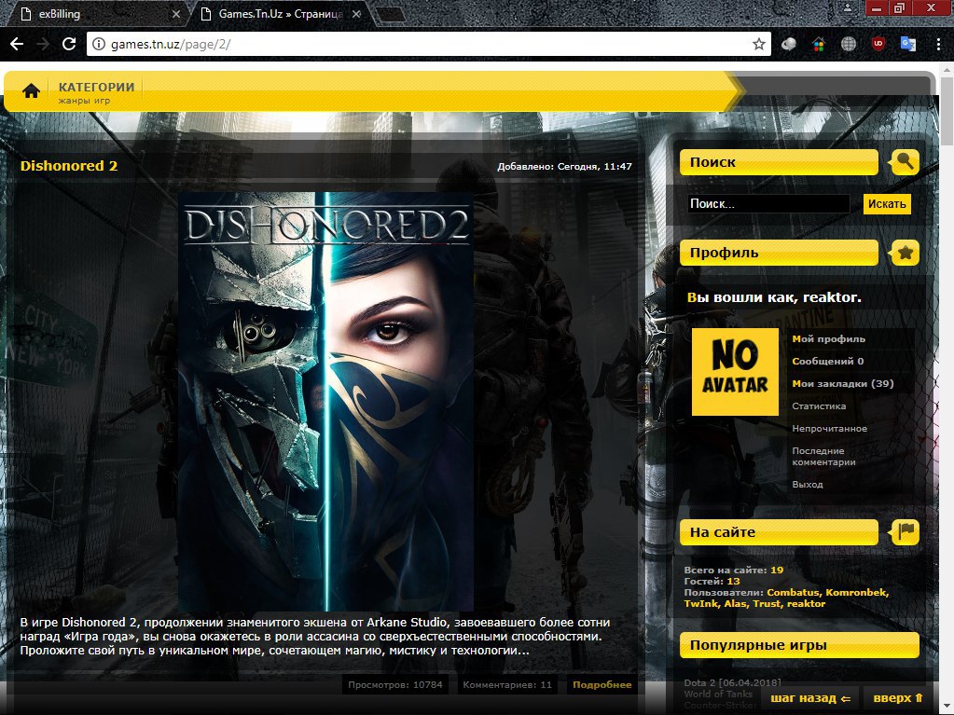Viewport: 954px width, 715px height.
Task: Open Мой профиль link
Action: pos(828,338)
